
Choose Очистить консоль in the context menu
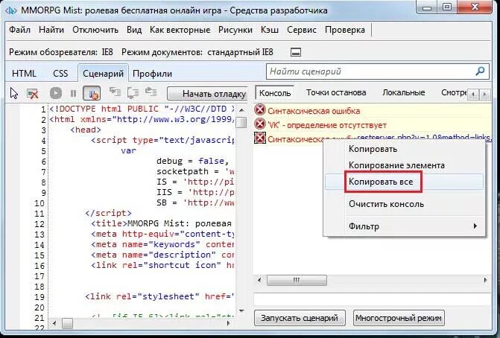click(405, 204)
